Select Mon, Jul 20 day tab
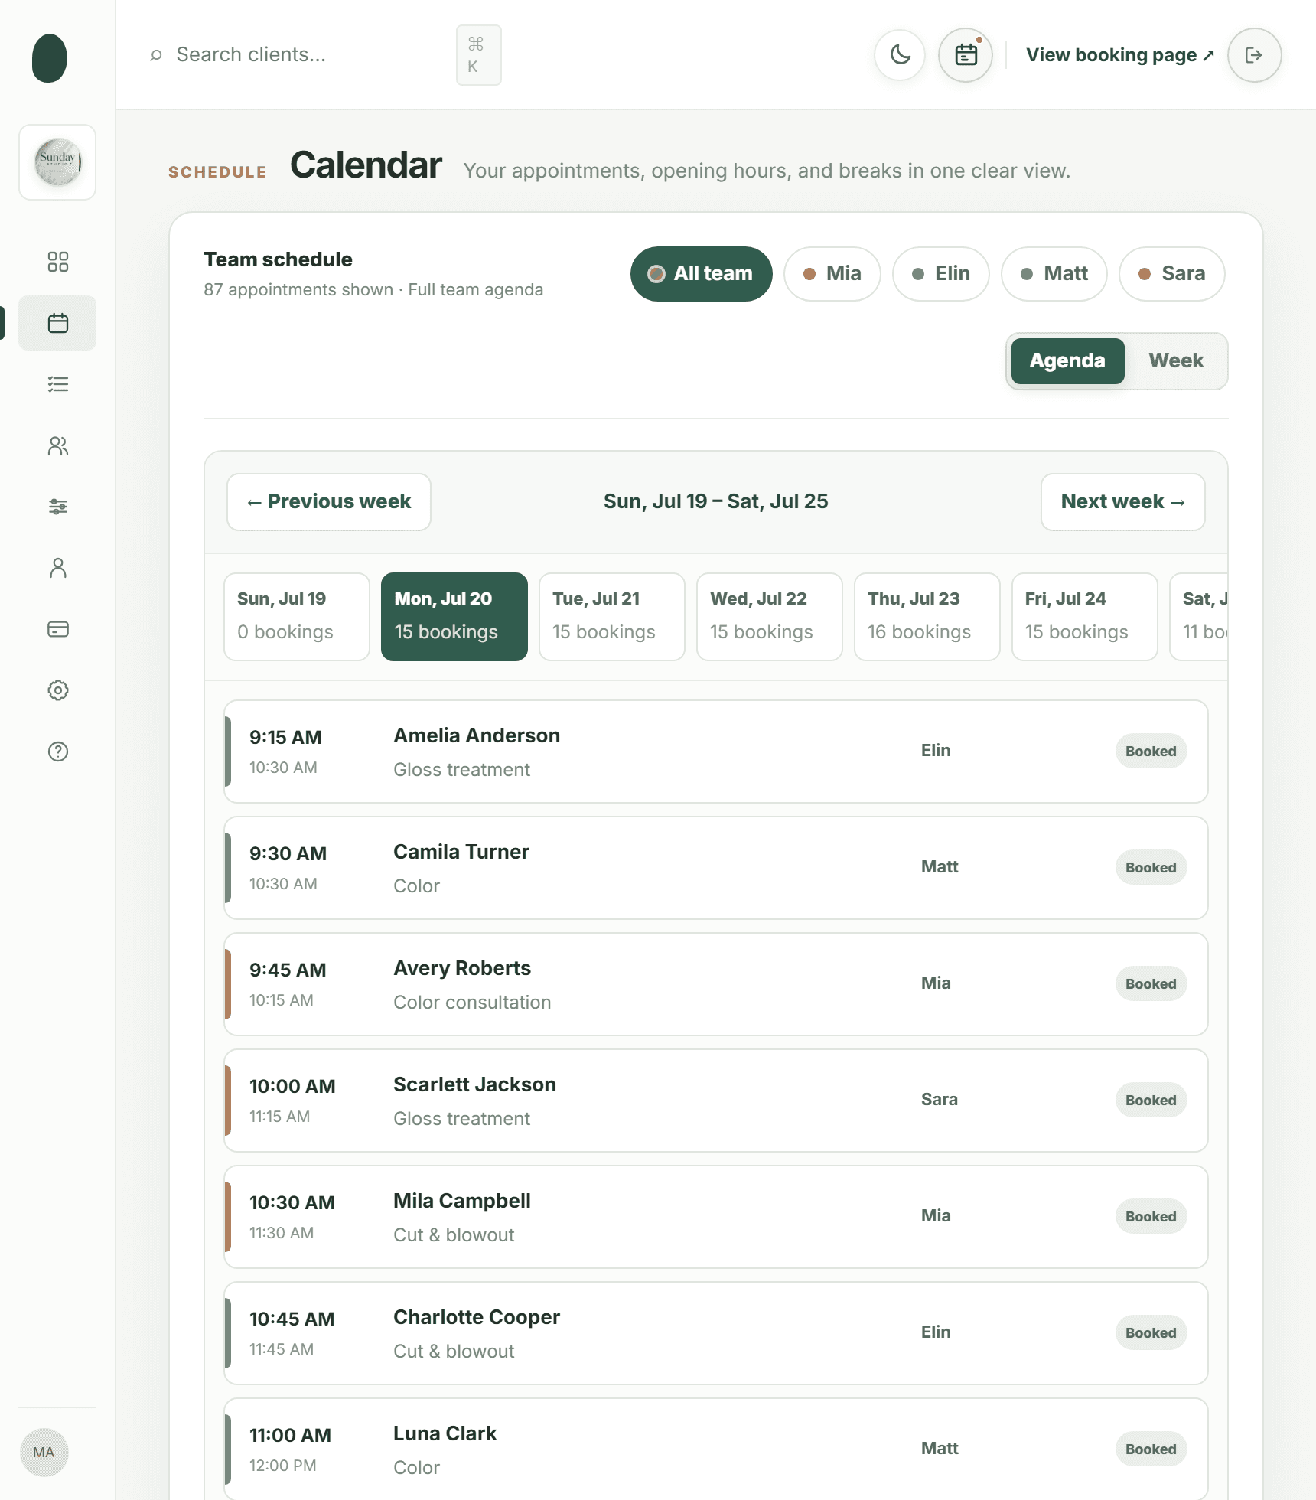Screen dimensions: 1316x1500 pyautogui.click(x=454, y=617)
